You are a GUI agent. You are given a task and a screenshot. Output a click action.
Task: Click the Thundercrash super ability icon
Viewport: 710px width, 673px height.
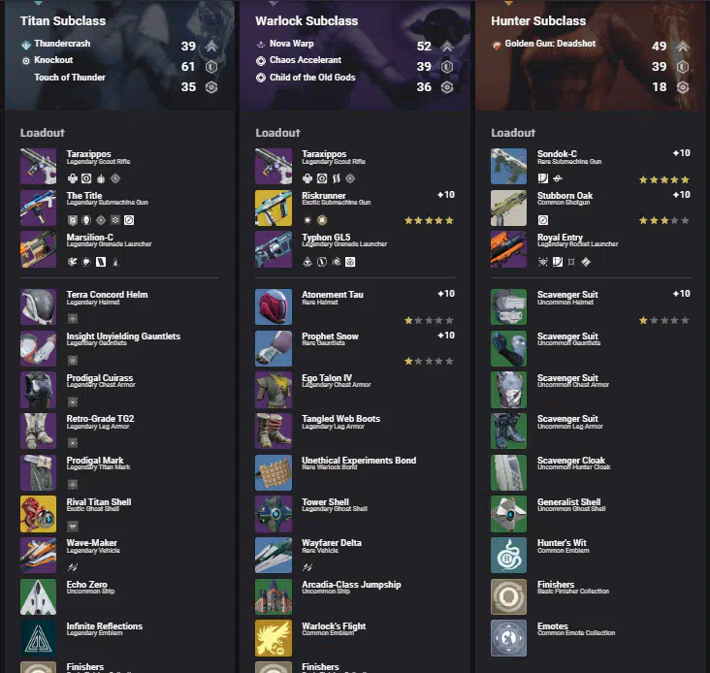coord(26,45)
